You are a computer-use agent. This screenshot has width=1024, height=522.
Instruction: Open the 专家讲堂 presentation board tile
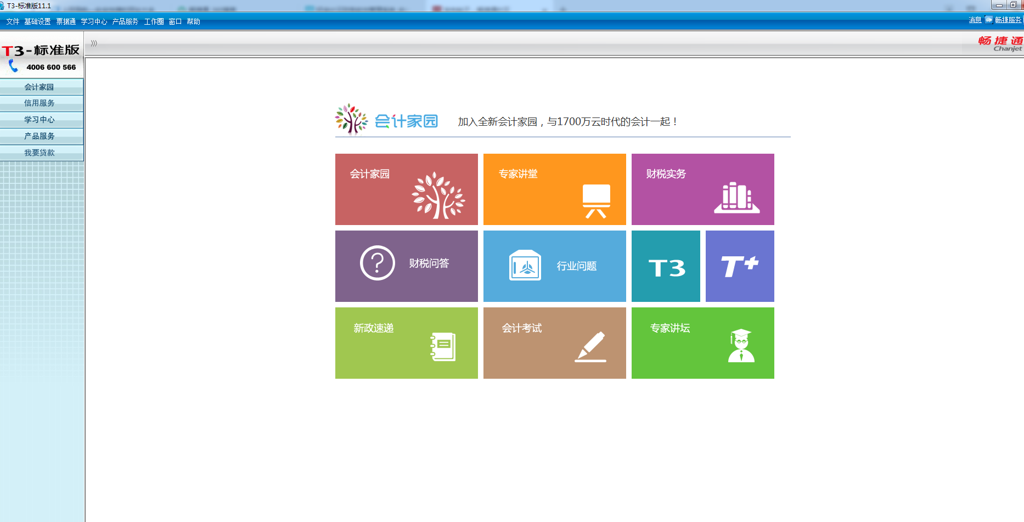click(x=554, y=189)
